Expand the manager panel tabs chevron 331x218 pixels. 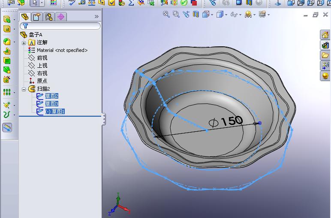click(96, 16)
